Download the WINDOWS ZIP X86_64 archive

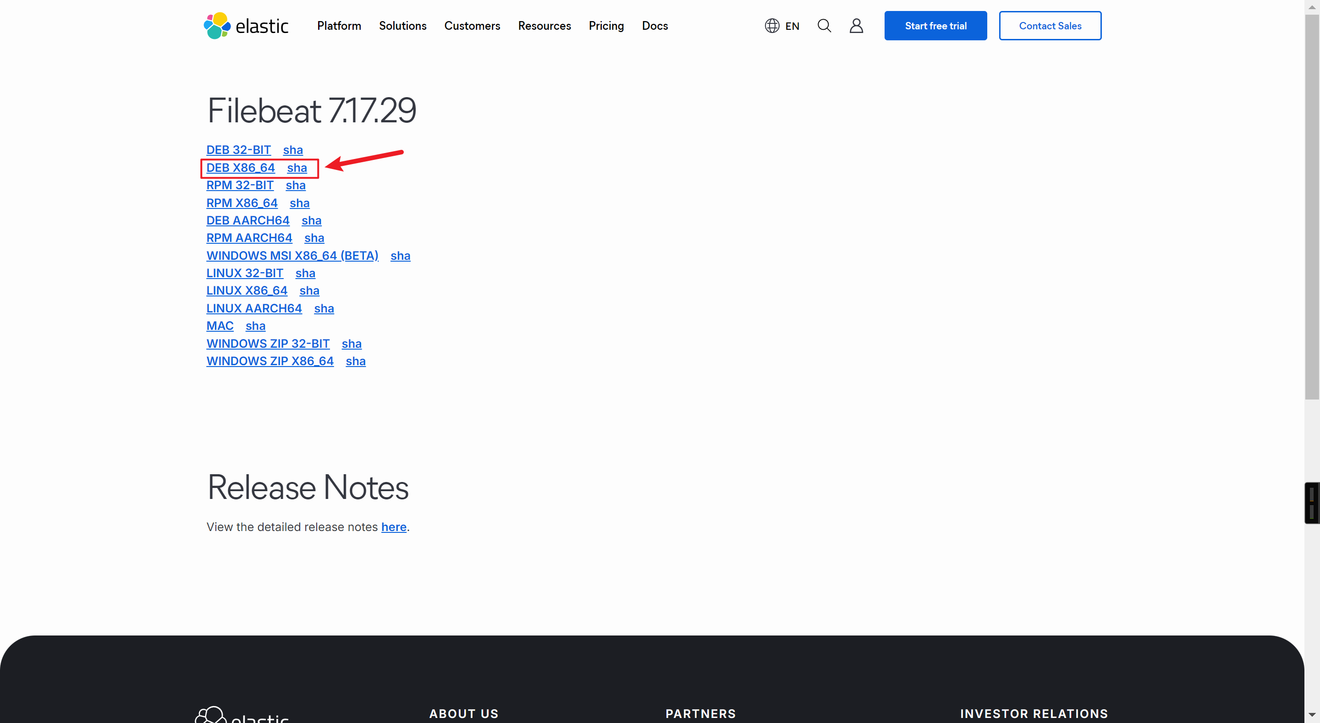point(270,362)
